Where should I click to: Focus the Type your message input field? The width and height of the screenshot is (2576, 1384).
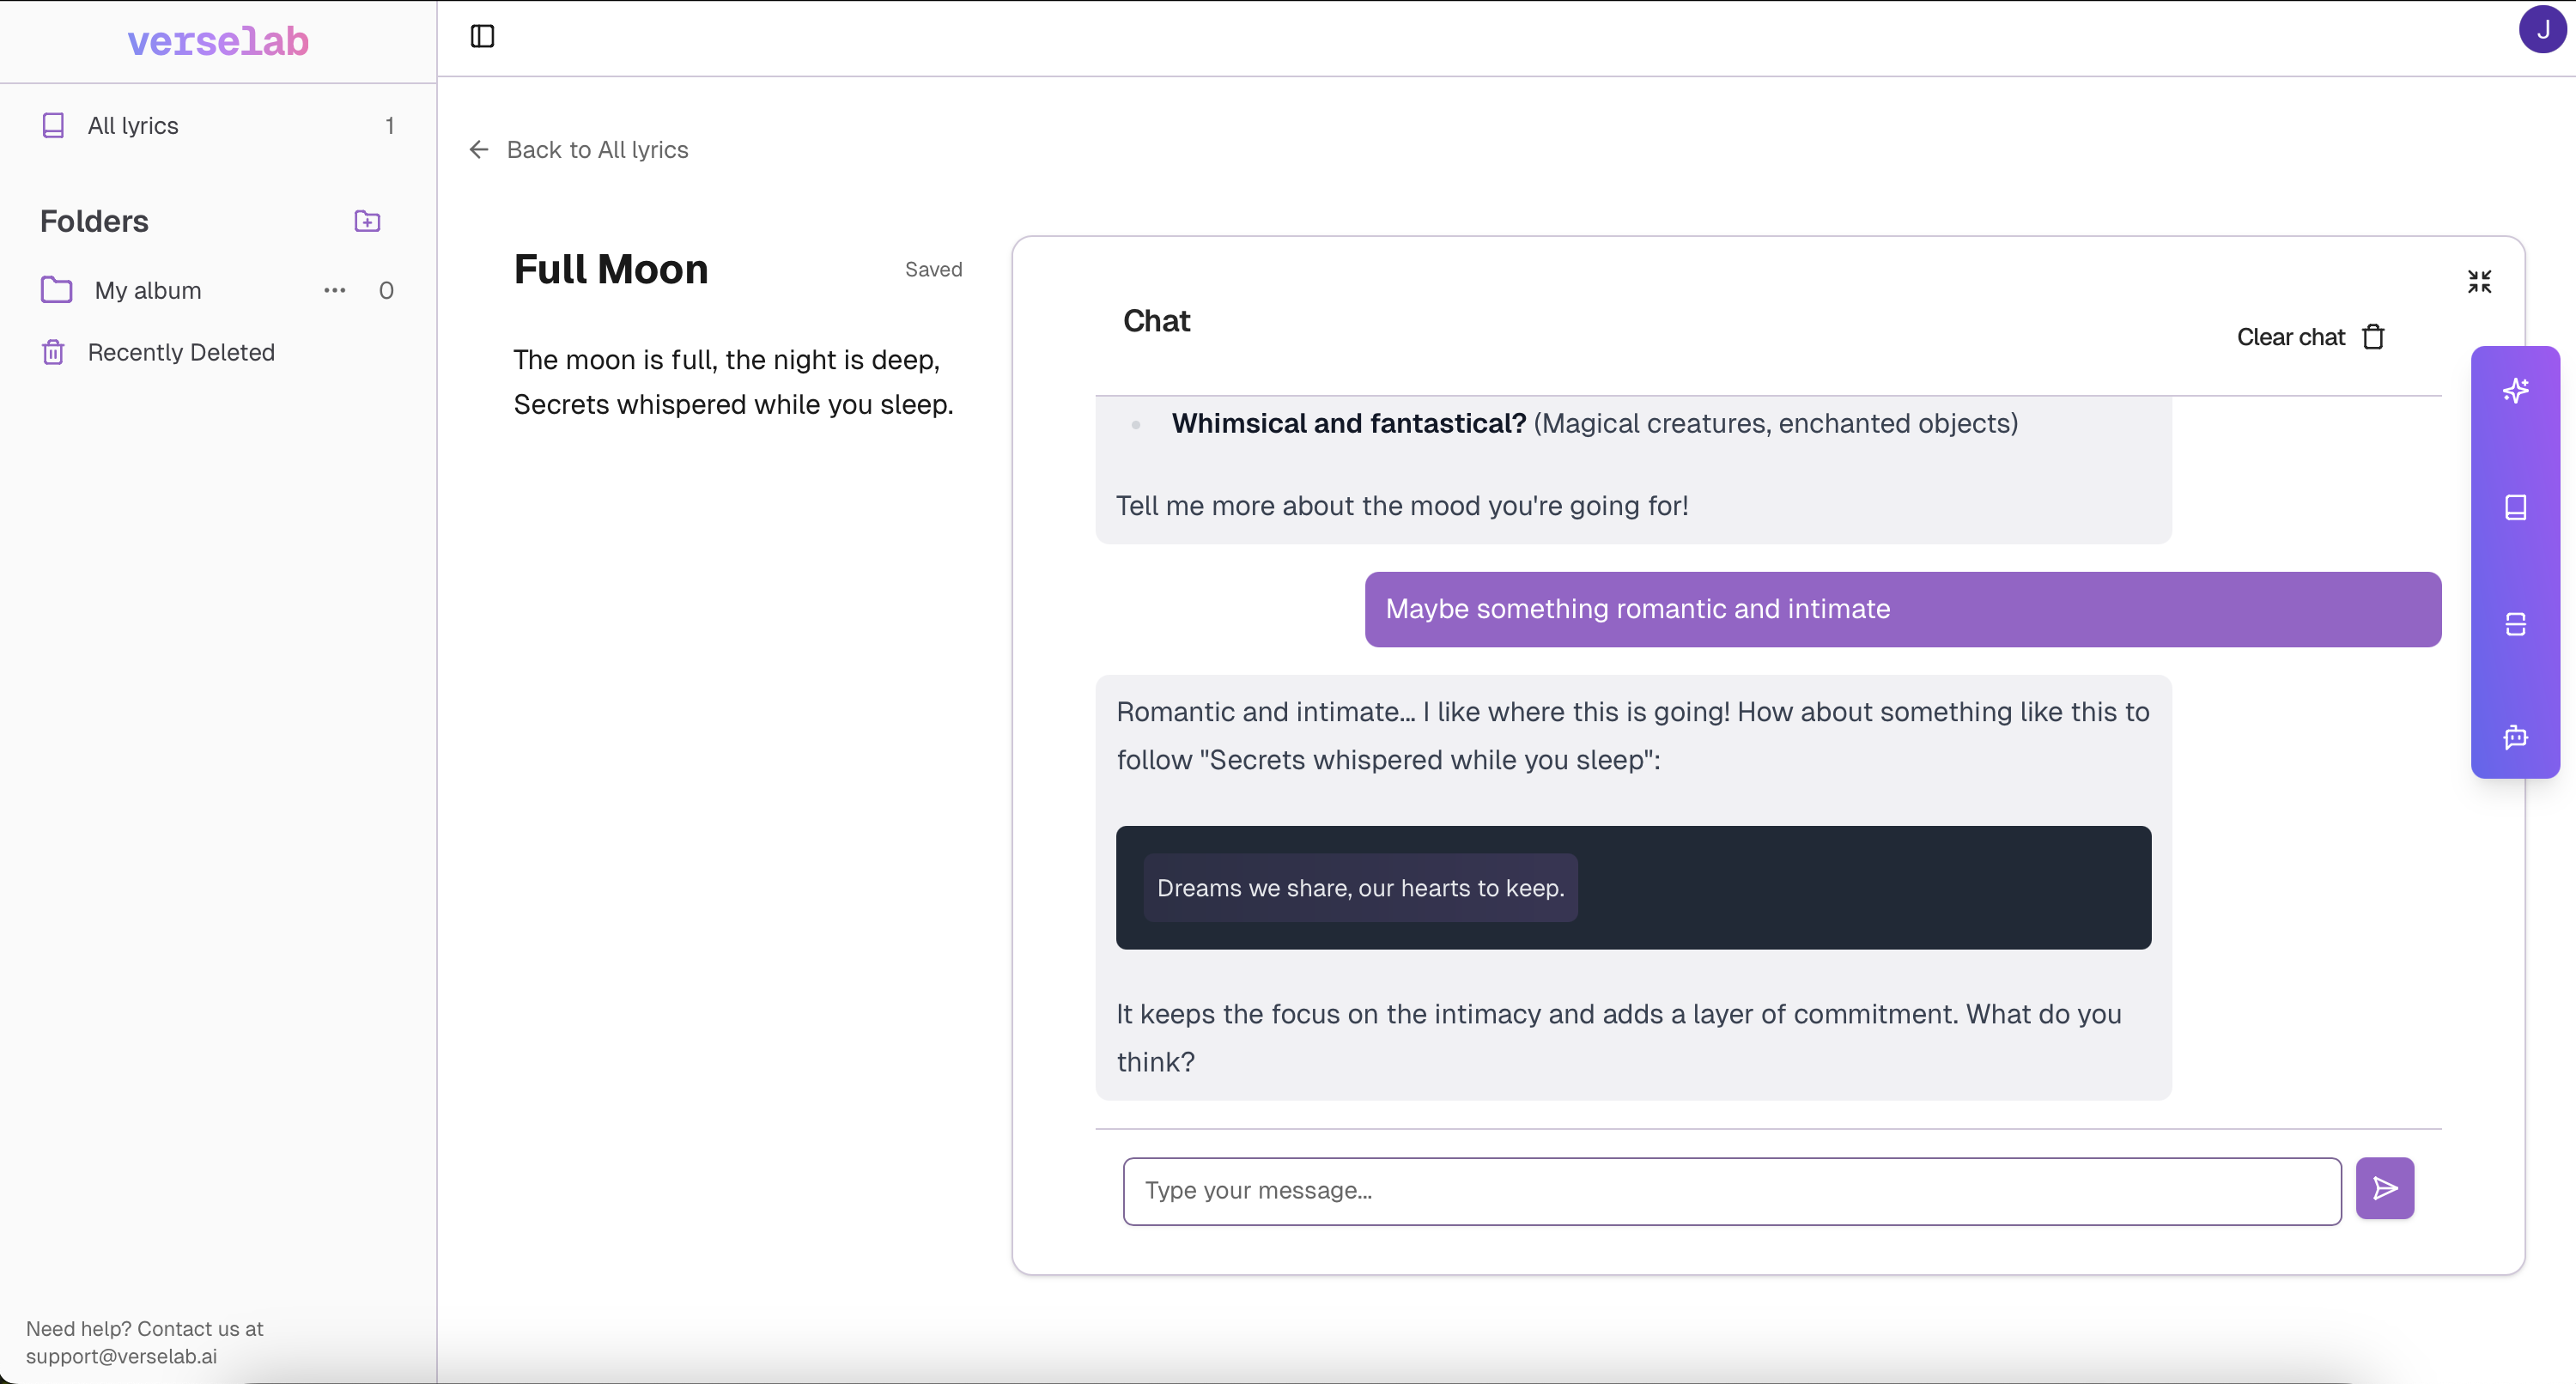coord(1731,1191)
